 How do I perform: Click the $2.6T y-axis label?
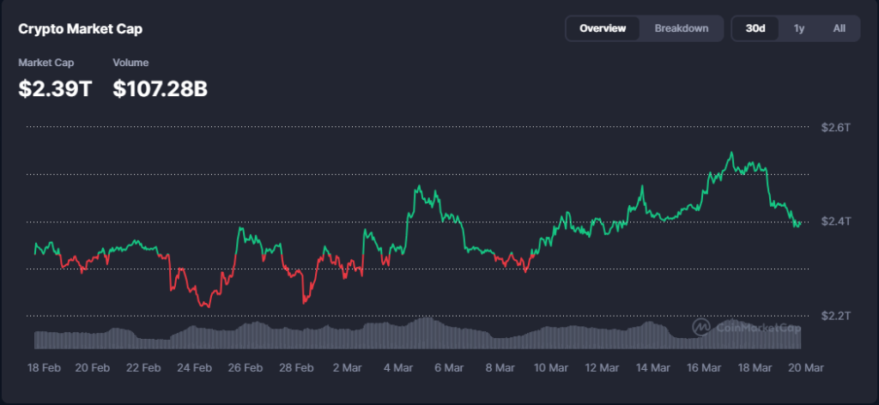[x=835, y=127]
